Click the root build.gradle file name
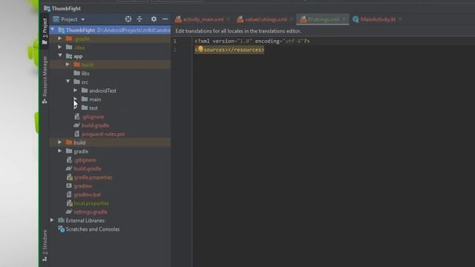Image resolution: width=475 pixels, height=267 pixels. 88,168
